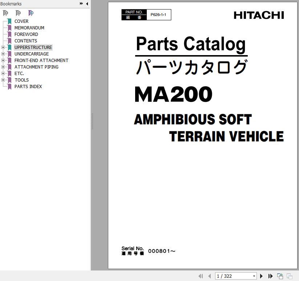Select the ATTACHMENT PIPING bookmark label
This screenshot has height=281, width=299.
coord(36,67)
